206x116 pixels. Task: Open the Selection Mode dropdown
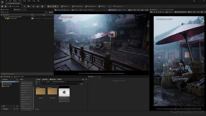[15, 6]
